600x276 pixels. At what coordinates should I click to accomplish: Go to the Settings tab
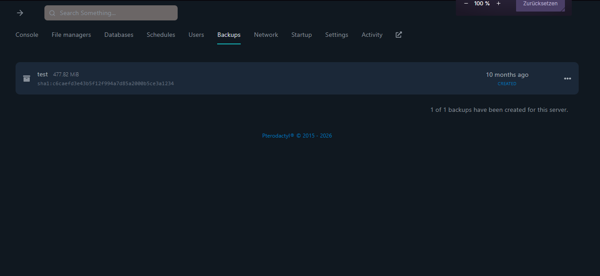[x=337, y=35]
